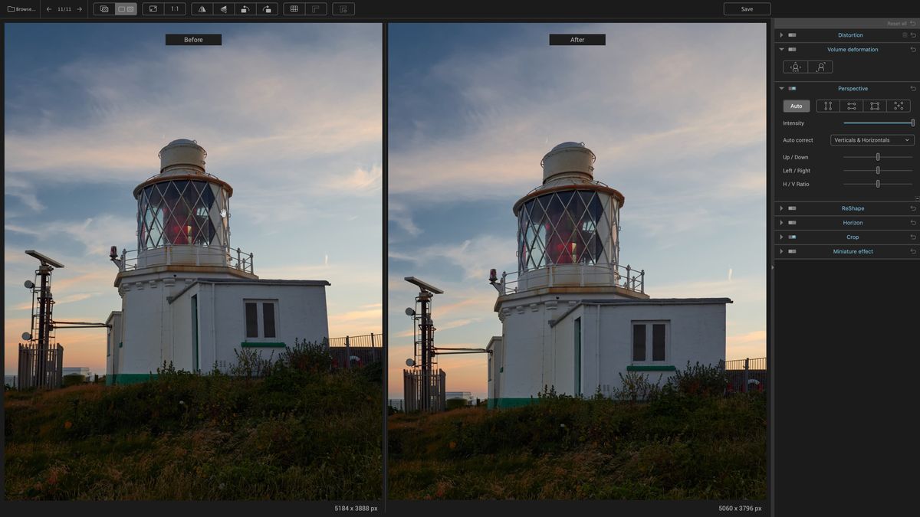The image size is (920, 517).
Task: Select the force parallel horizontal lines tool
Action: pyautogui.click(x=851, y=106)
